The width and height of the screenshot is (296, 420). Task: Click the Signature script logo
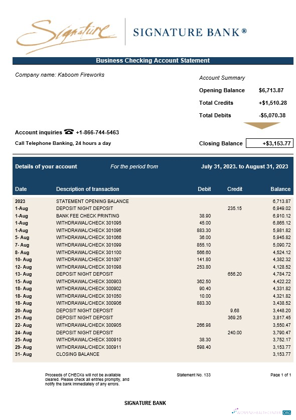click(66, 36)
